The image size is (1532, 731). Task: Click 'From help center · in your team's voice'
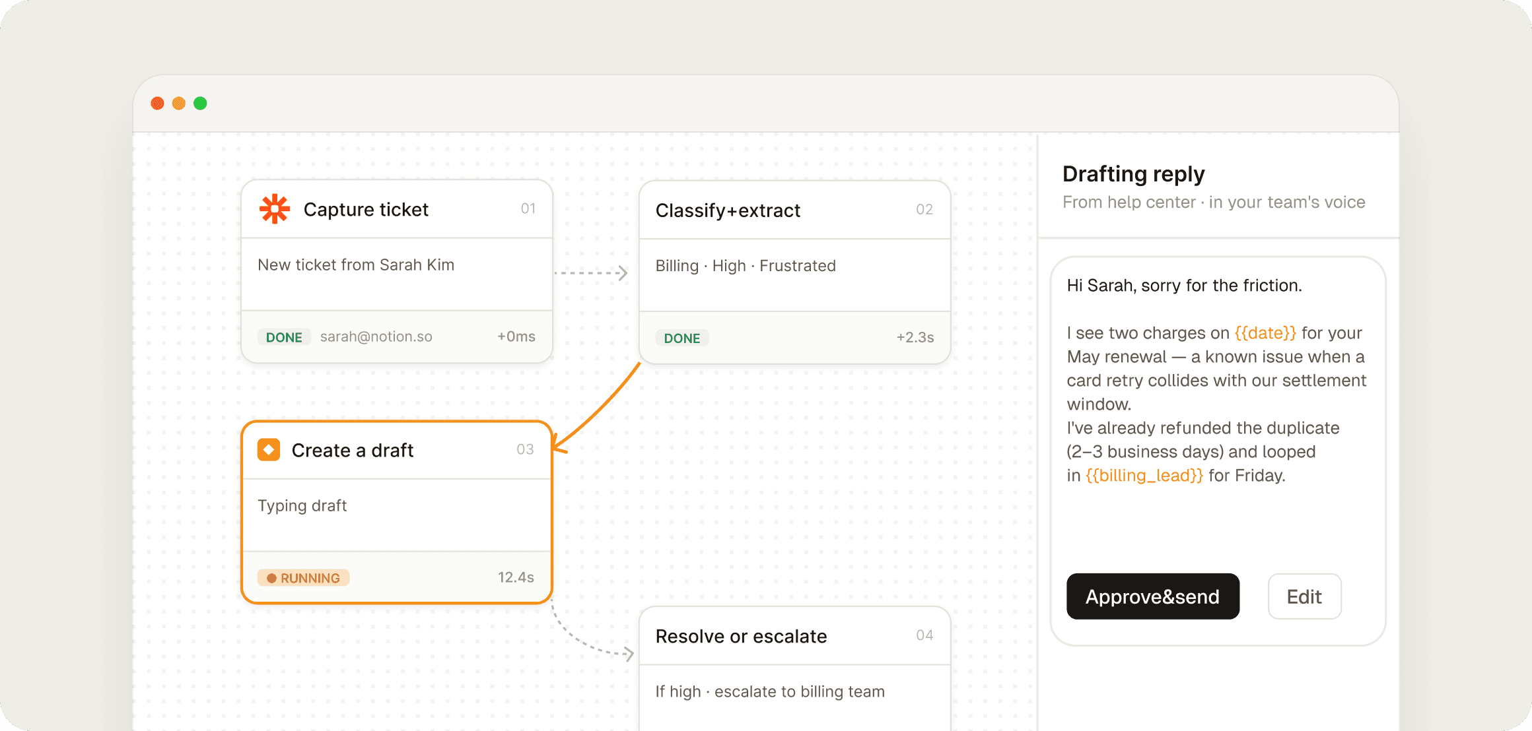(x=1214, y=203)
